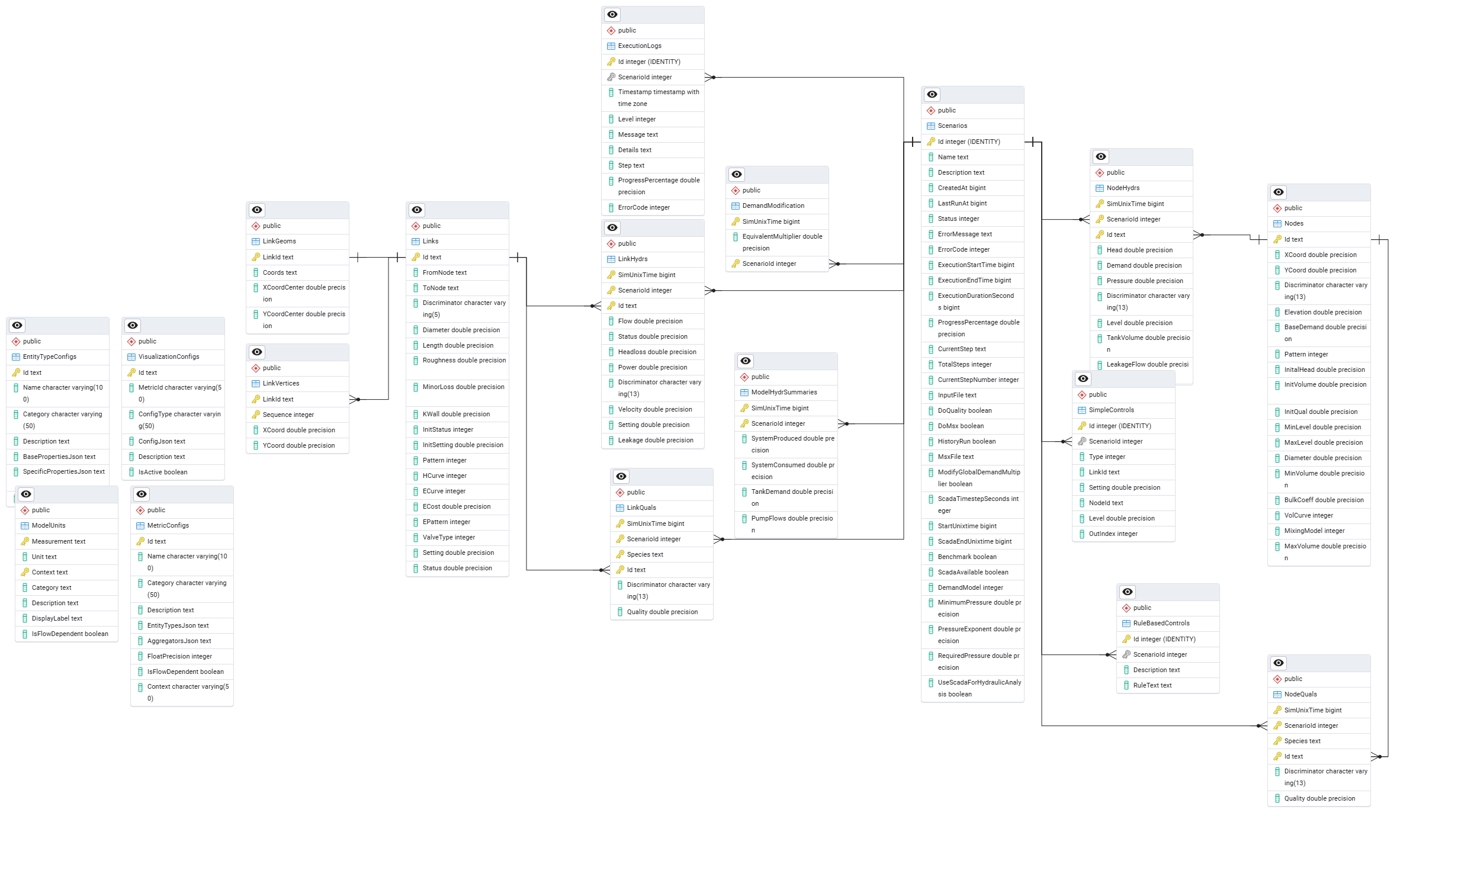Select 'FloatPrecision integer' in MetricConfigs
The width and height of the screenshot is (1477, 896).
(182, 657)
